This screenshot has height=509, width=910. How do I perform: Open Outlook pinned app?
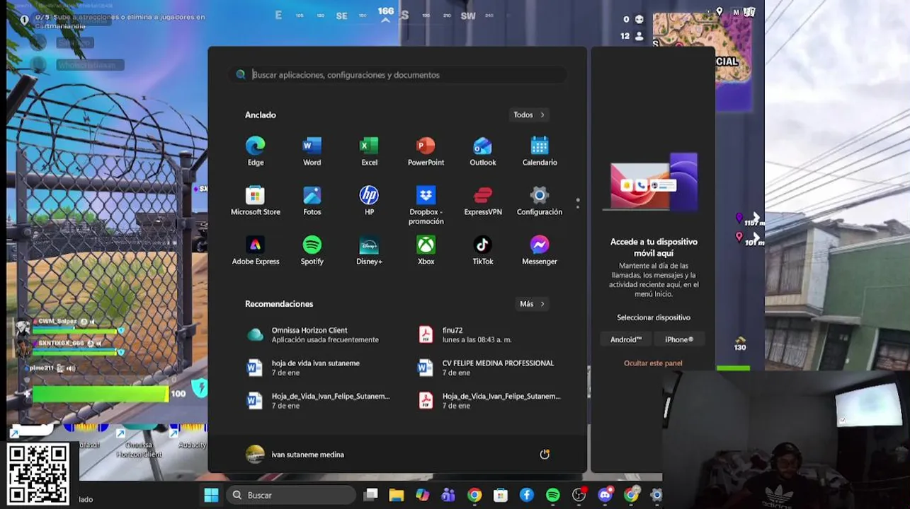(482, 151)
